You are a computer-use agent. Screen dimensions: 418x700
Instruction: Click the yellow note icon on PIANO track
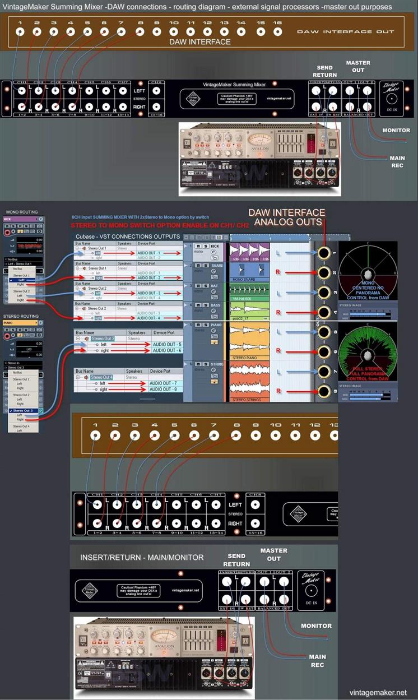point(215,342)
